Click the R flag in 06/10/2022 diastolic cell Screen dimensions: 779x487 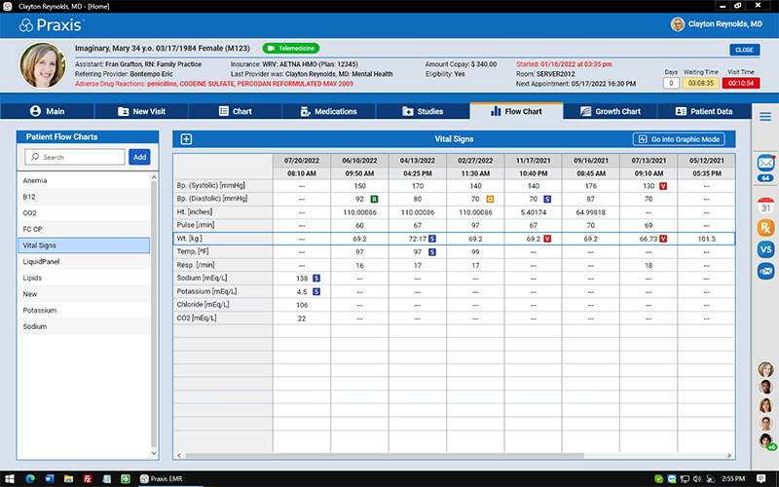click(x=374, y=200)
